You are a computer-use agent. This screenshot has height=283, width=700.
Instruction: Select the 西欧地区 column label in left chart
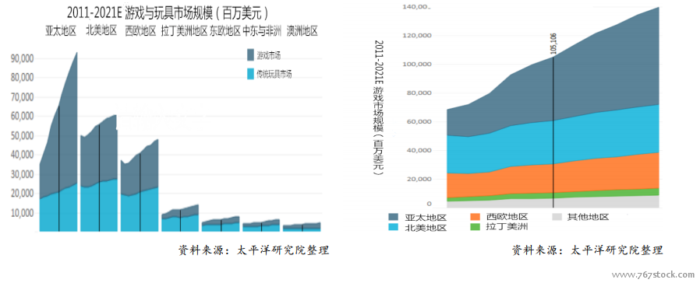tap(140, 30)
